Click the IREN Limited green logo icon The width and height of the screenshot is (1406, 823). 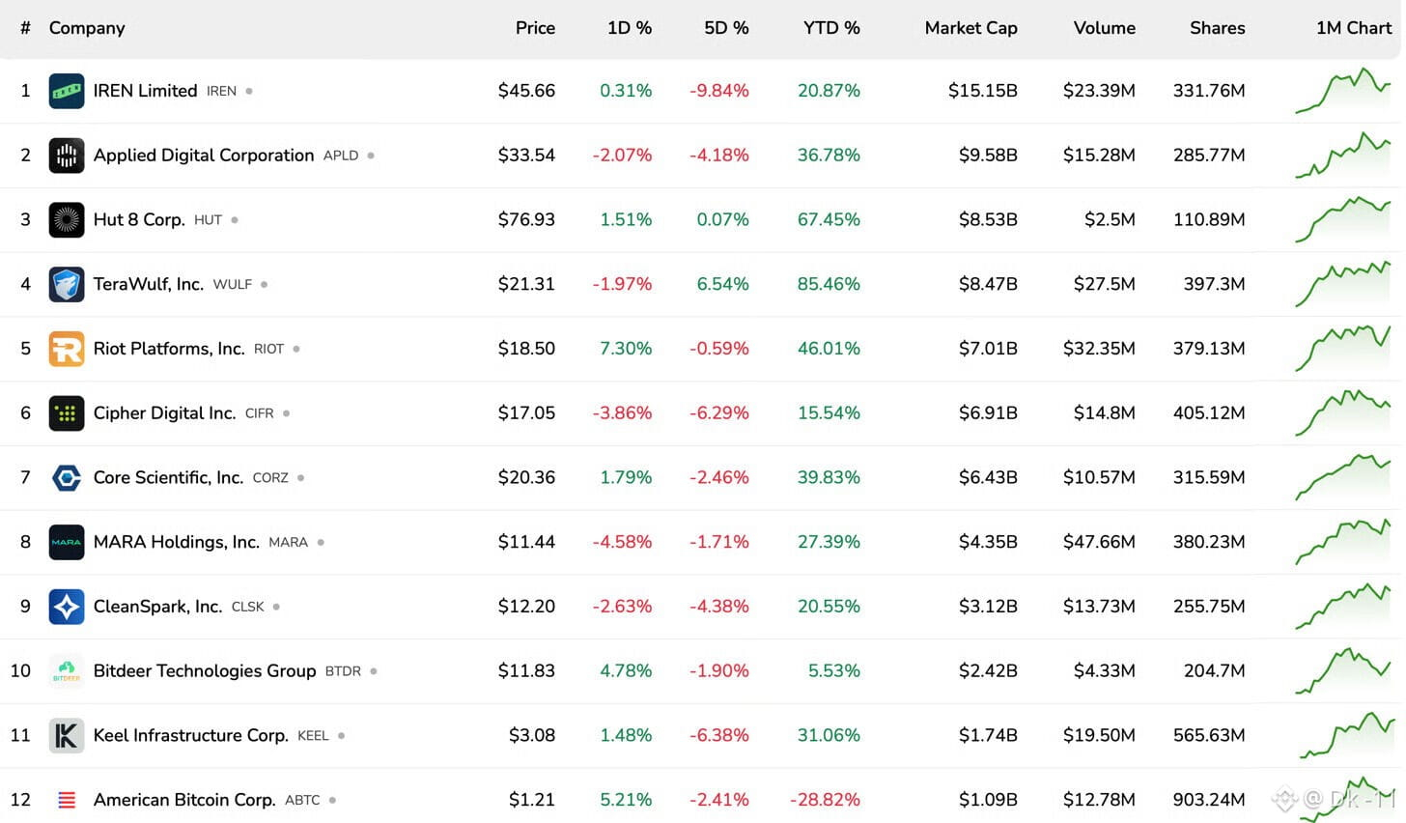(x=67, y=91)
